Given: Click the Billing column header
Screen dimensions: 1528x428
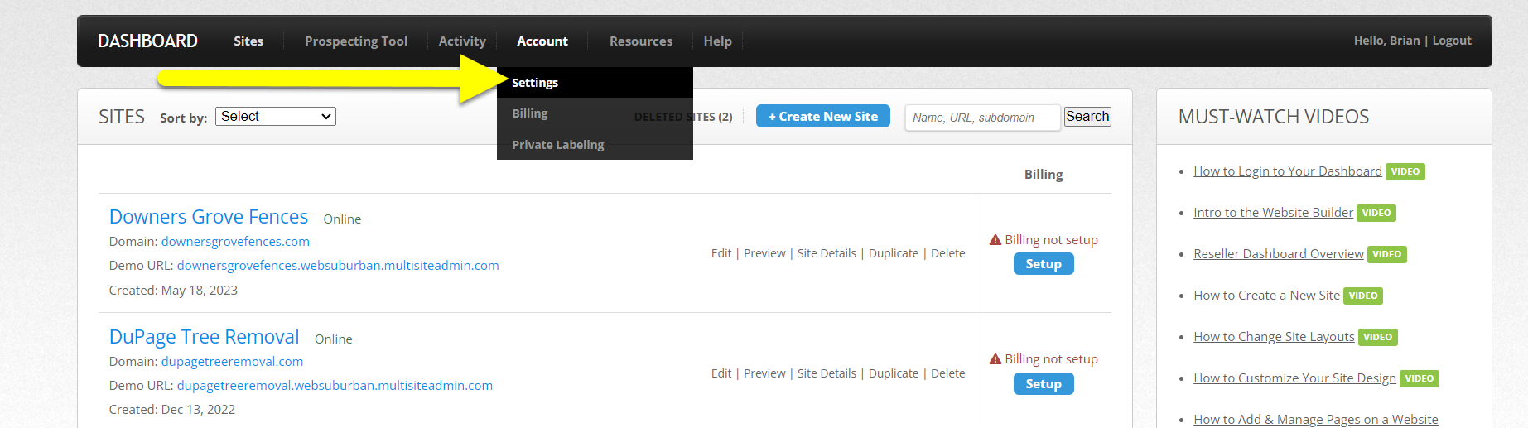Looking at the screenshot, I should tap(1044, 175).
